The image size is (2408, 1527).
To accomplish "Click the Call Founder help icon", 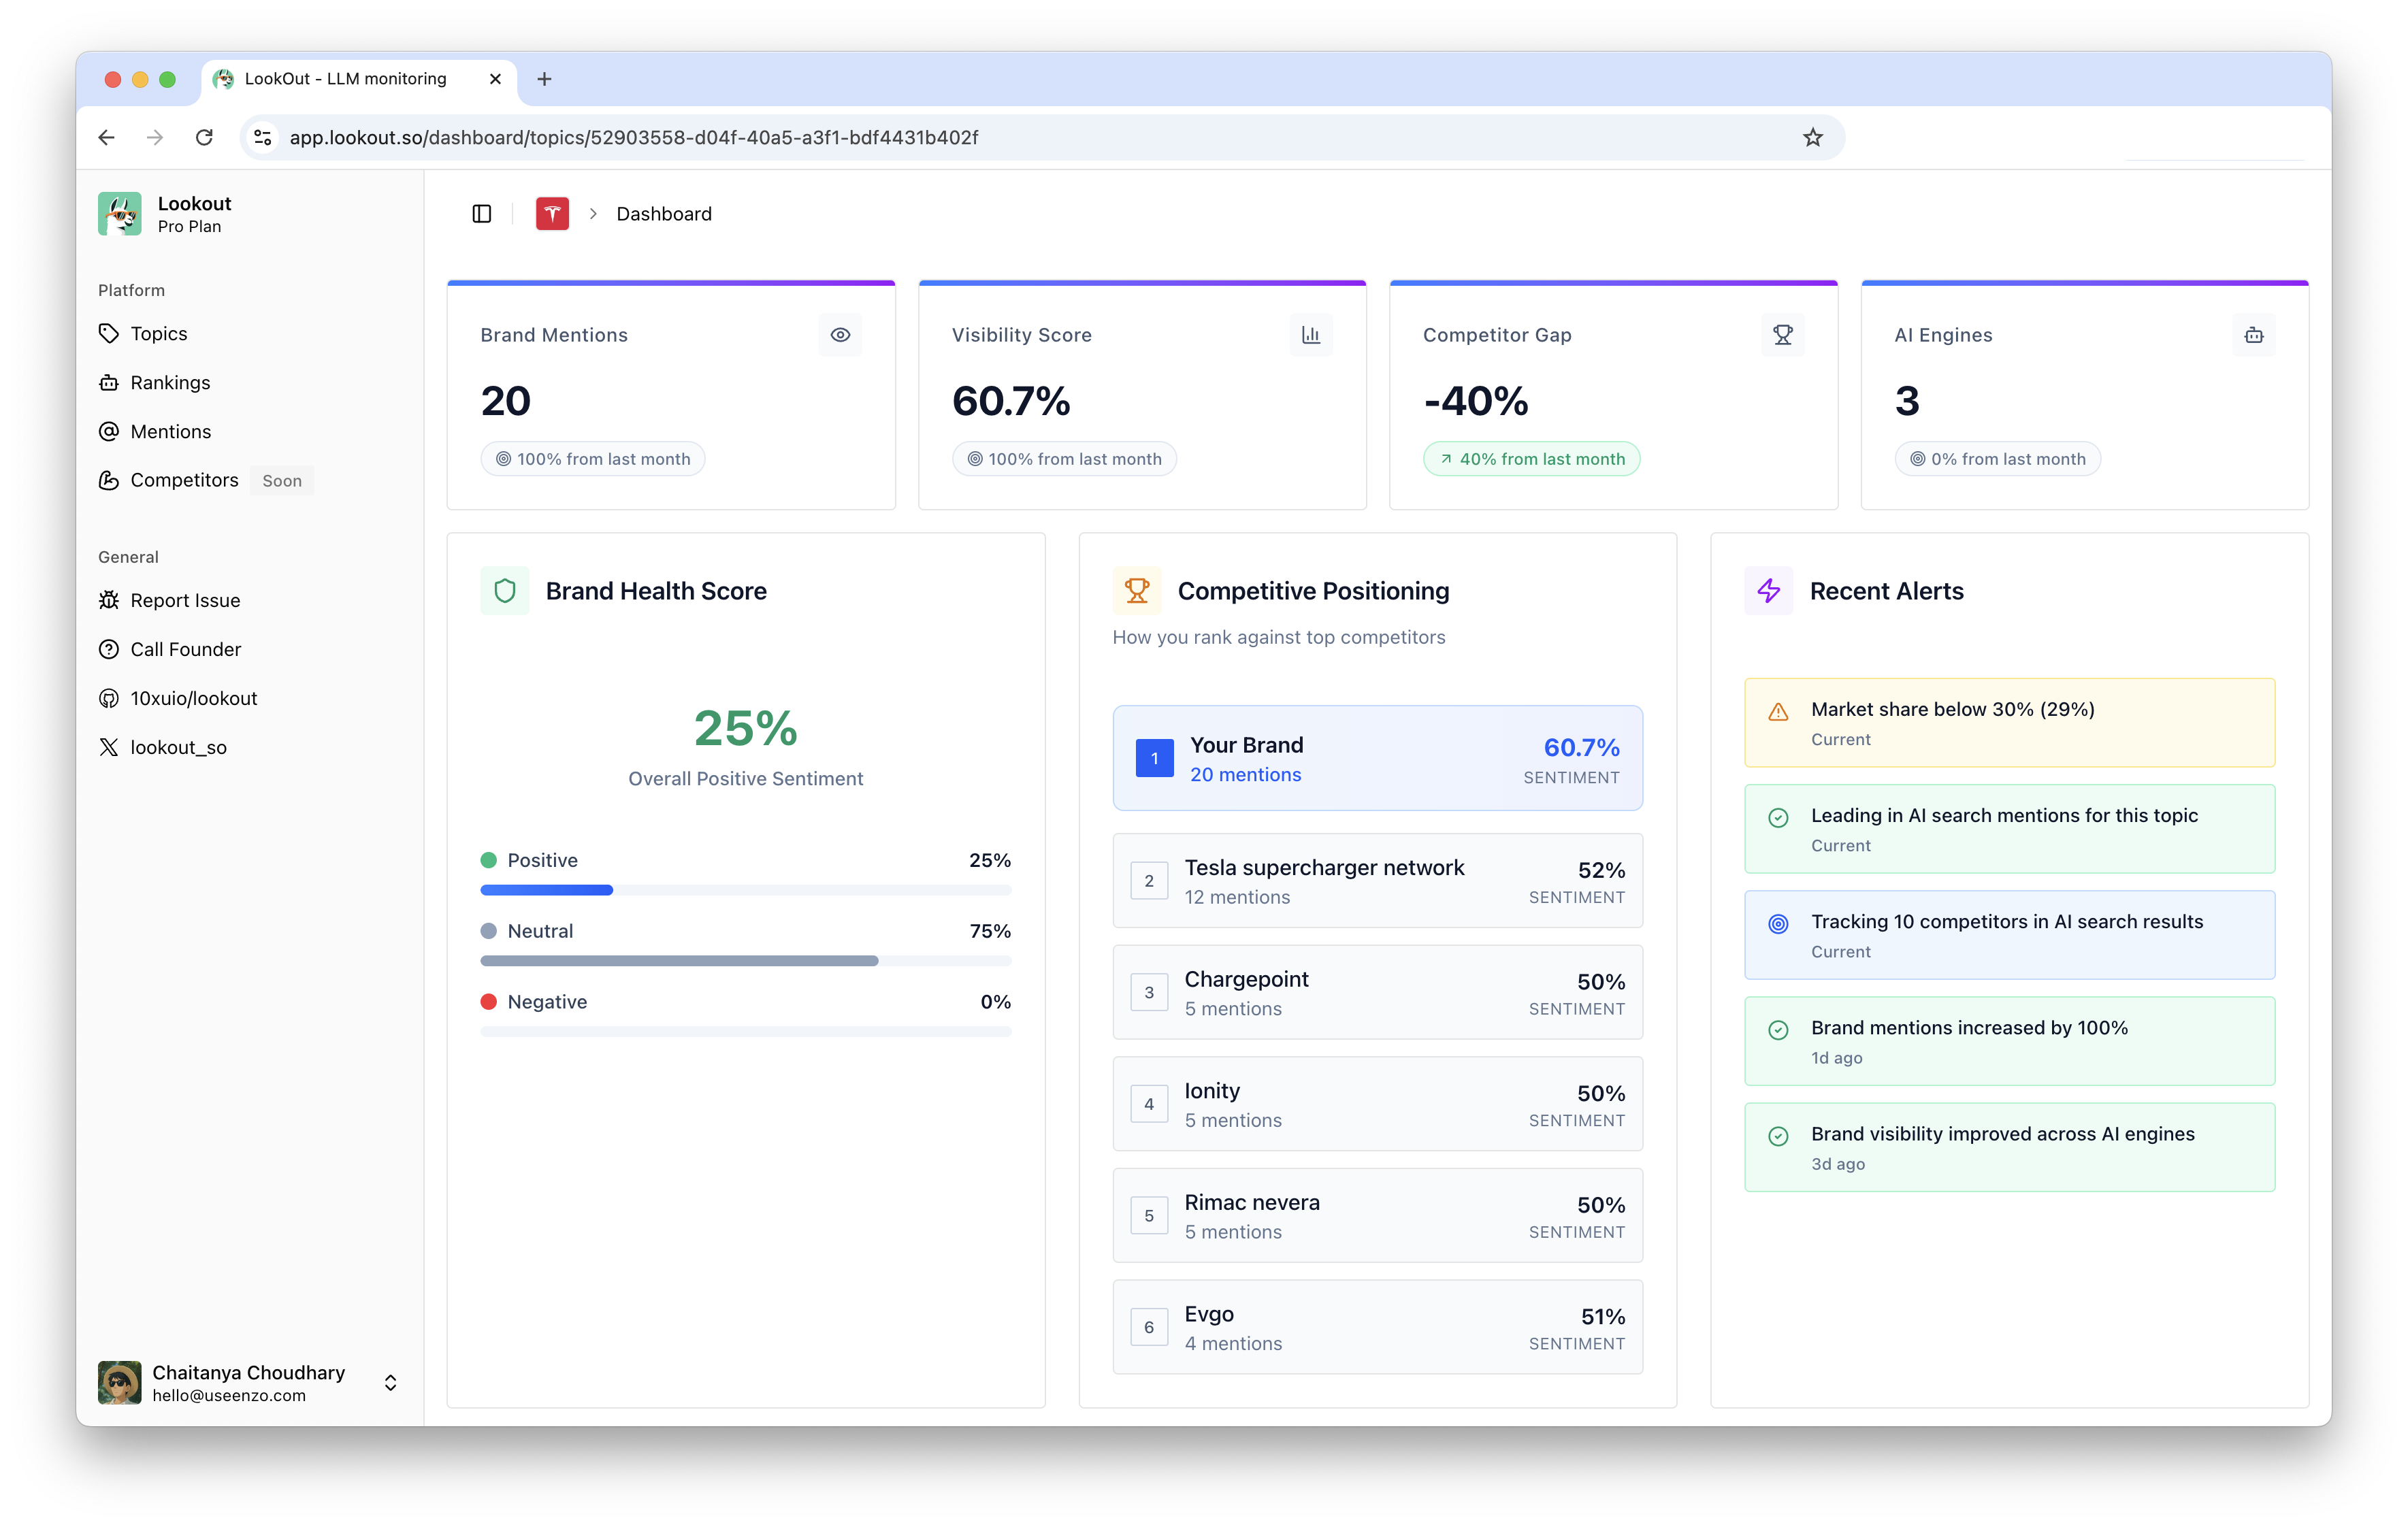I will pos(109,650).
